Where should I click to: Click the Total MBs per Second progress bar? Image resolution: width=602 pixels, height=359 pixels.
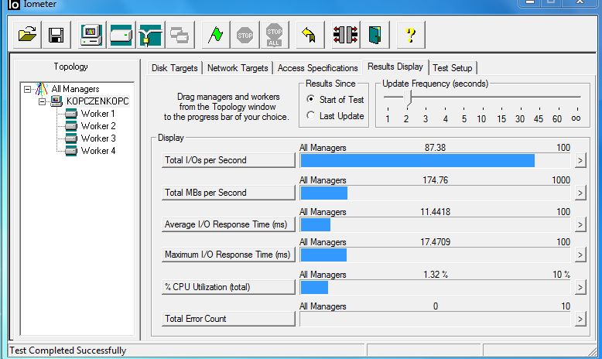[436, 193]
